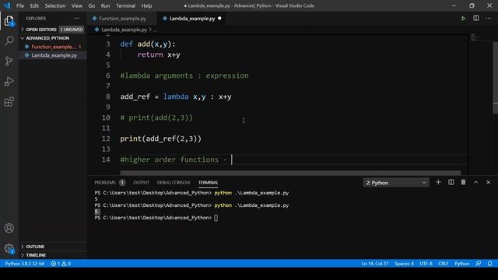Open the Extensions view

point(9,102)
